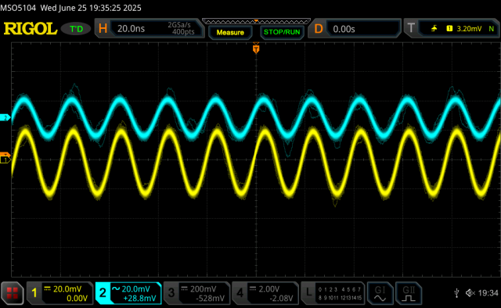
Task: Click the RIGOL logo
Action: point(31,29)
